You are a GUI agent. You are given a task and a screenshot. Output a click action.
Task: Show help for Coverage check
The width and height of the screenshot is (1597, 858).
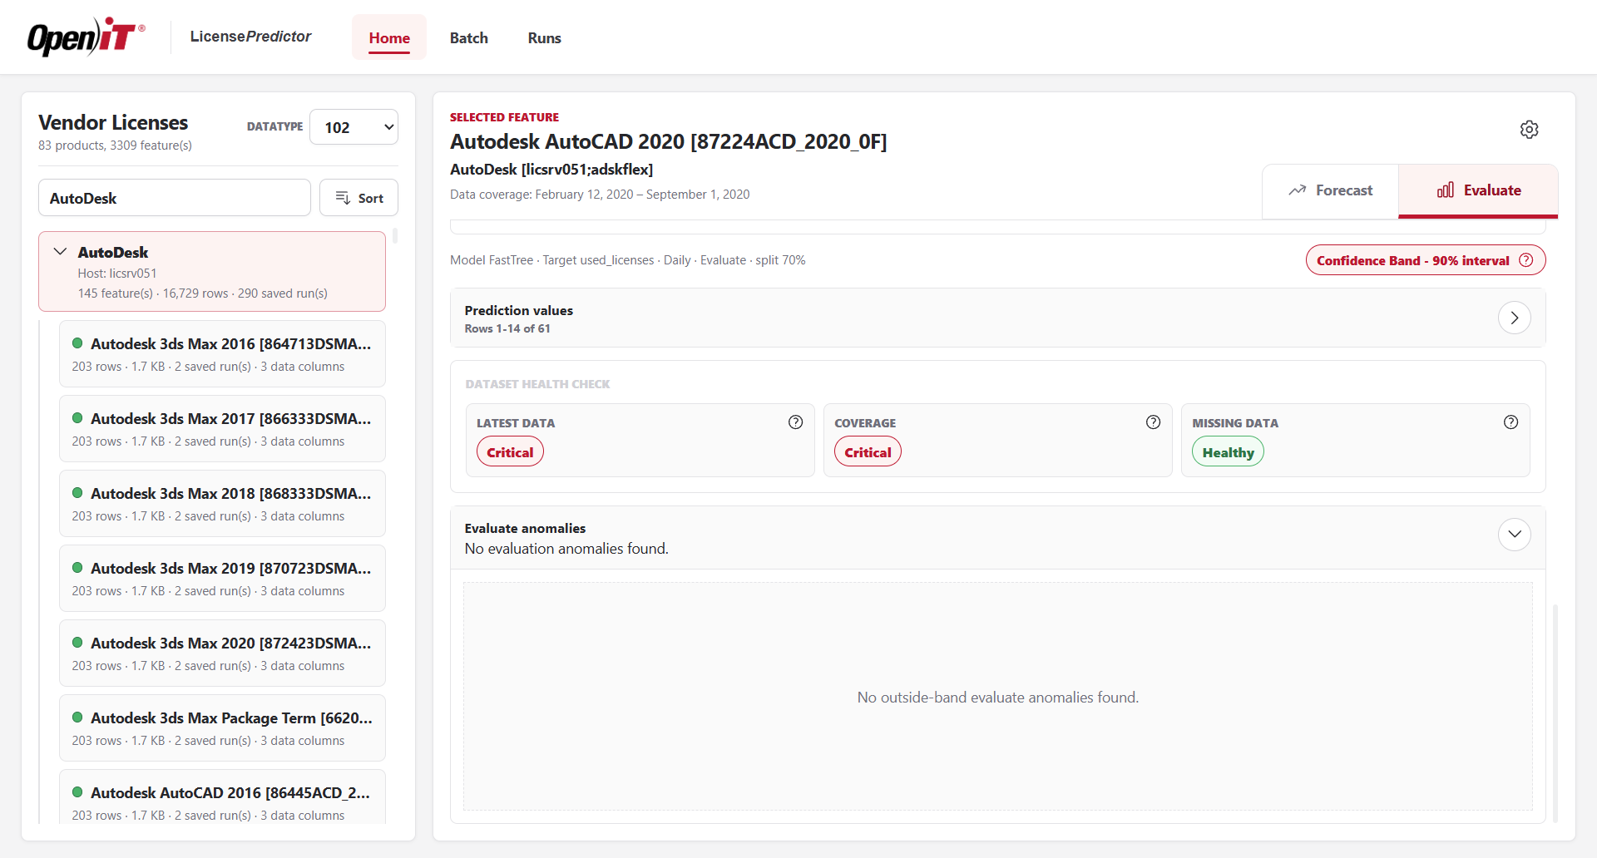click(1153, 422)
